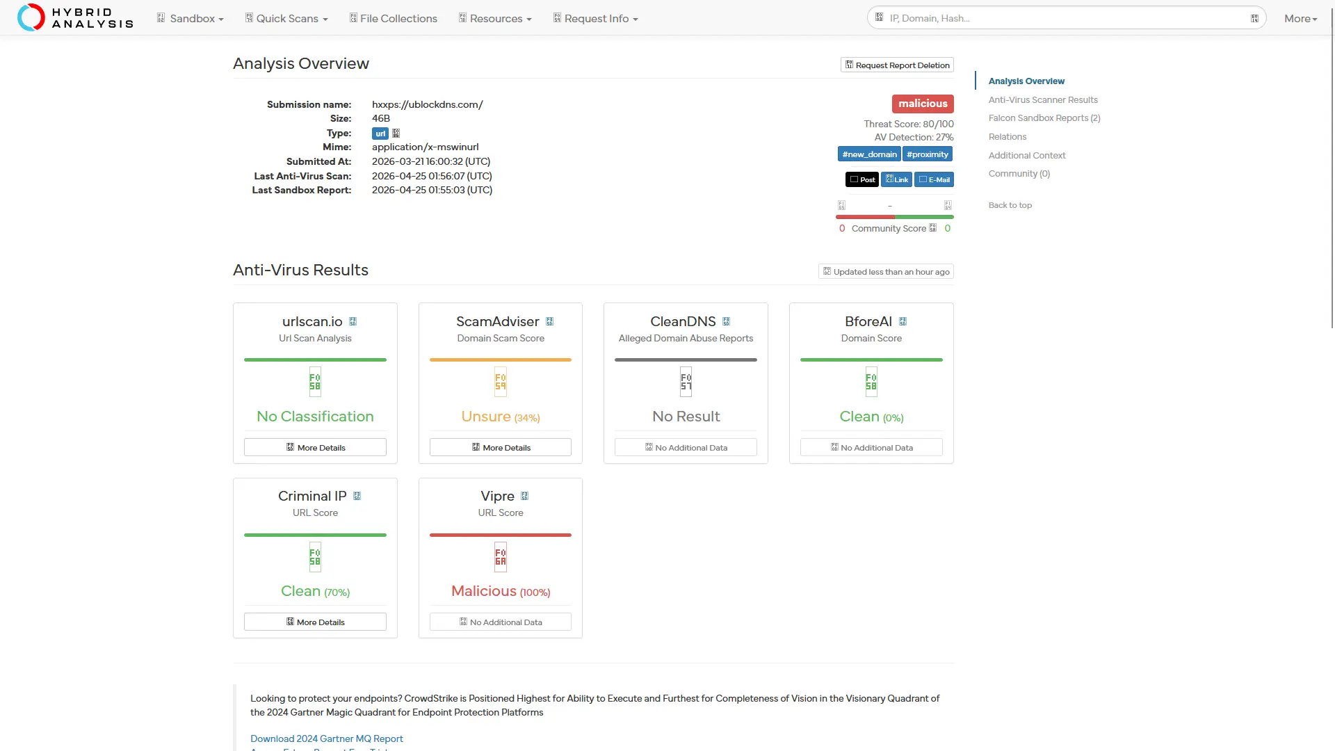The image size is (1335, 751).
Task: Select Analysis Overview in the sidebar
Action: 1026,81
